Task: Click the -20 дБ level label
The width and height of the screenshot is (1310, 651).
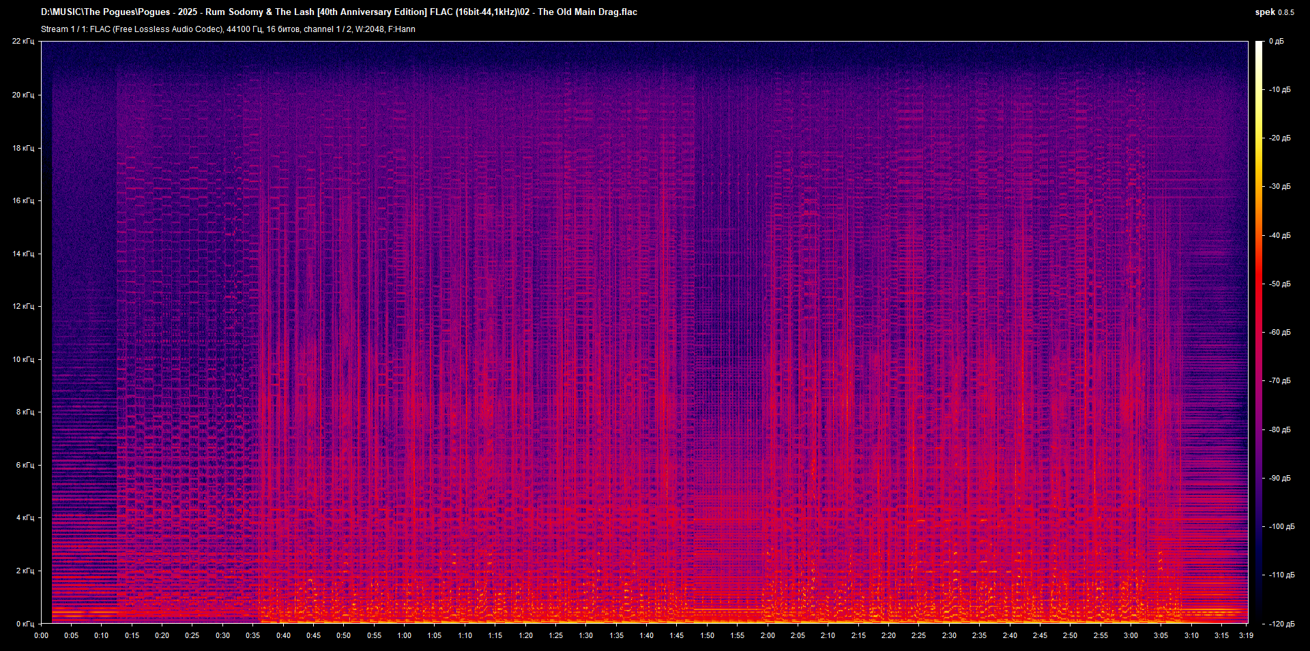Action: [1280, 138]
